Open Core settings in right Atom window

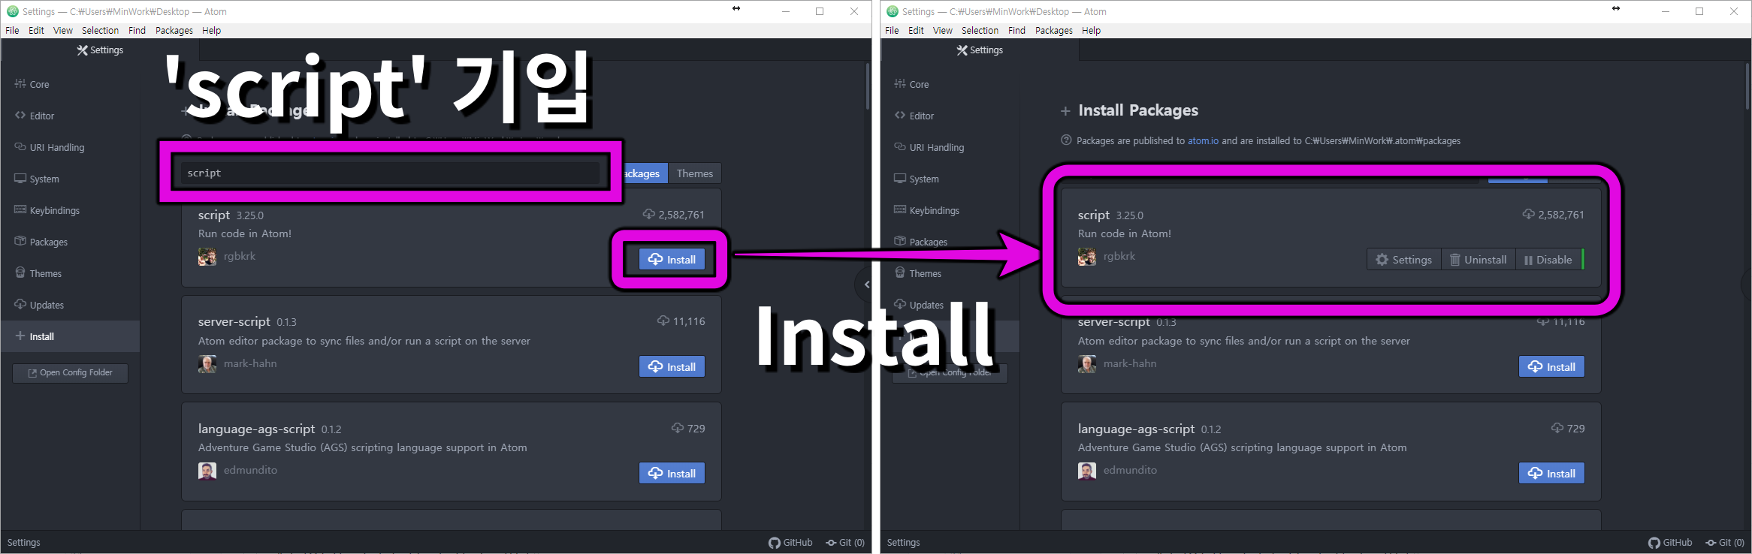click(x=911, y=84)
